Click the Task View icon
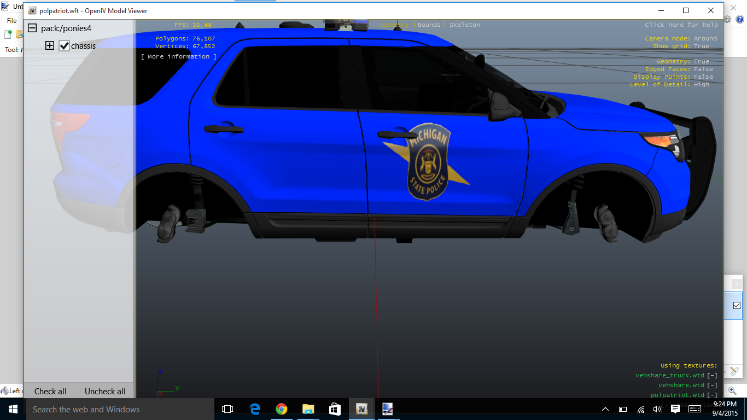This screenshot has width=747, height=420. pos(227,409)
